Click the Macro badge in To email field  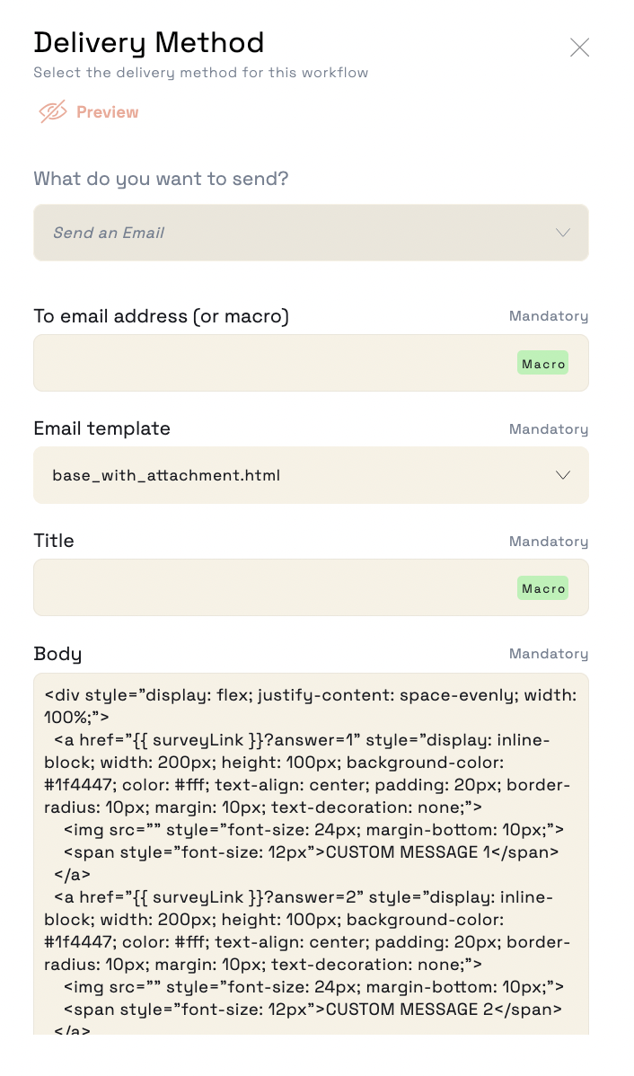542,364
